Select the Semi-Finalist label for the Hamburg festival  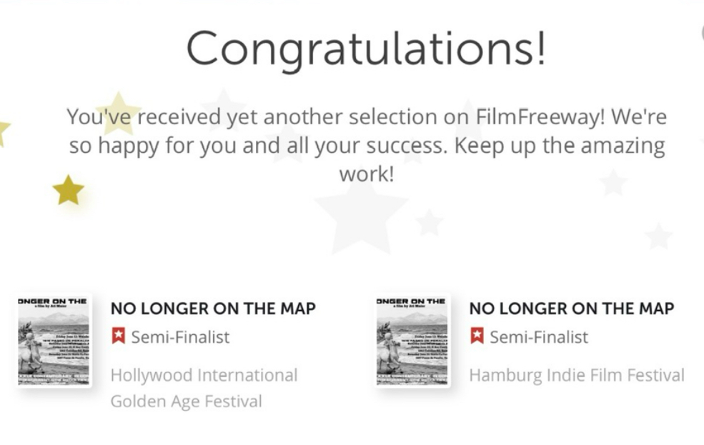(x=539, y=336)
